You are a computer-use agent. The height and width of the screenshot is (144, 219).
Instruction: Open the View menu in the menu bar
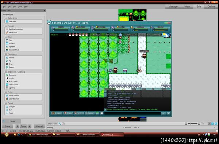14,7
